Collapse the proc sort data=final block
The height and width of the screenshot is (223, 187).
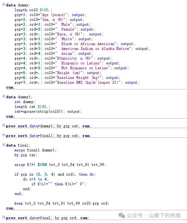4,217
